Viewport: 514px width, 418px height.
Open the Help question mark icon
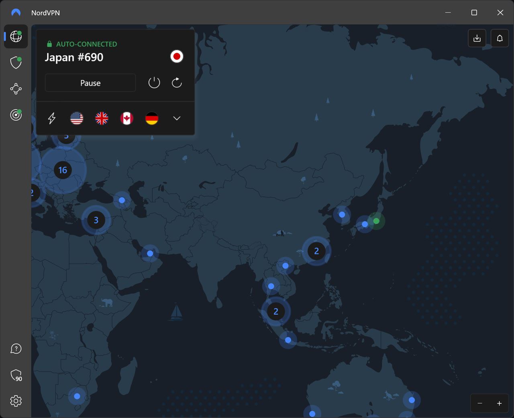[16, 349]
